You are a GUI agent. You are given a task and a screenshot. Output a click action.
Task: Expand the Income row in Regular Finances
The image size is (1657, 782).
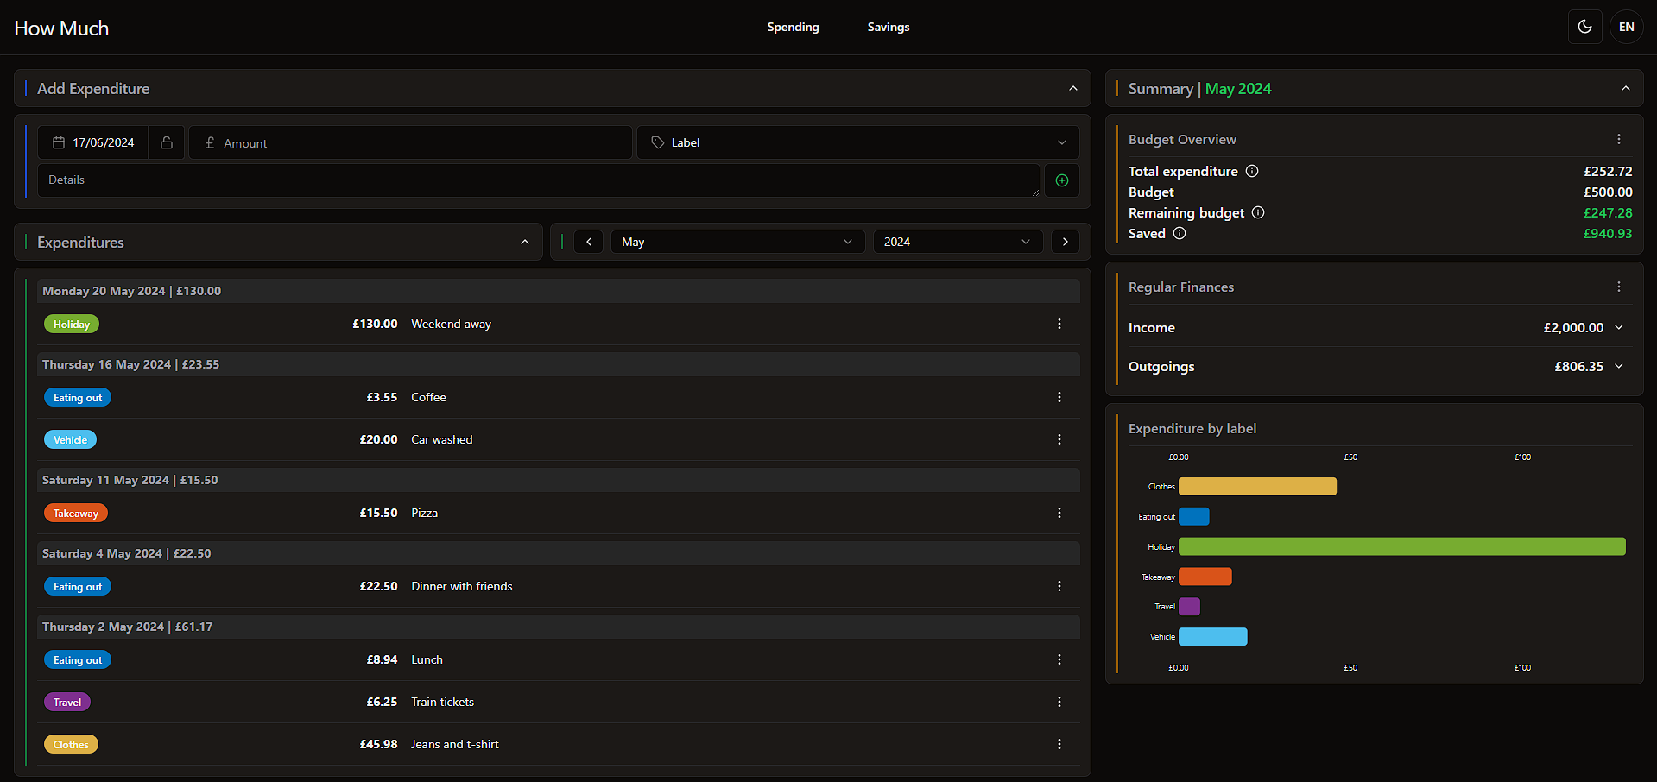click(1618, 327)
